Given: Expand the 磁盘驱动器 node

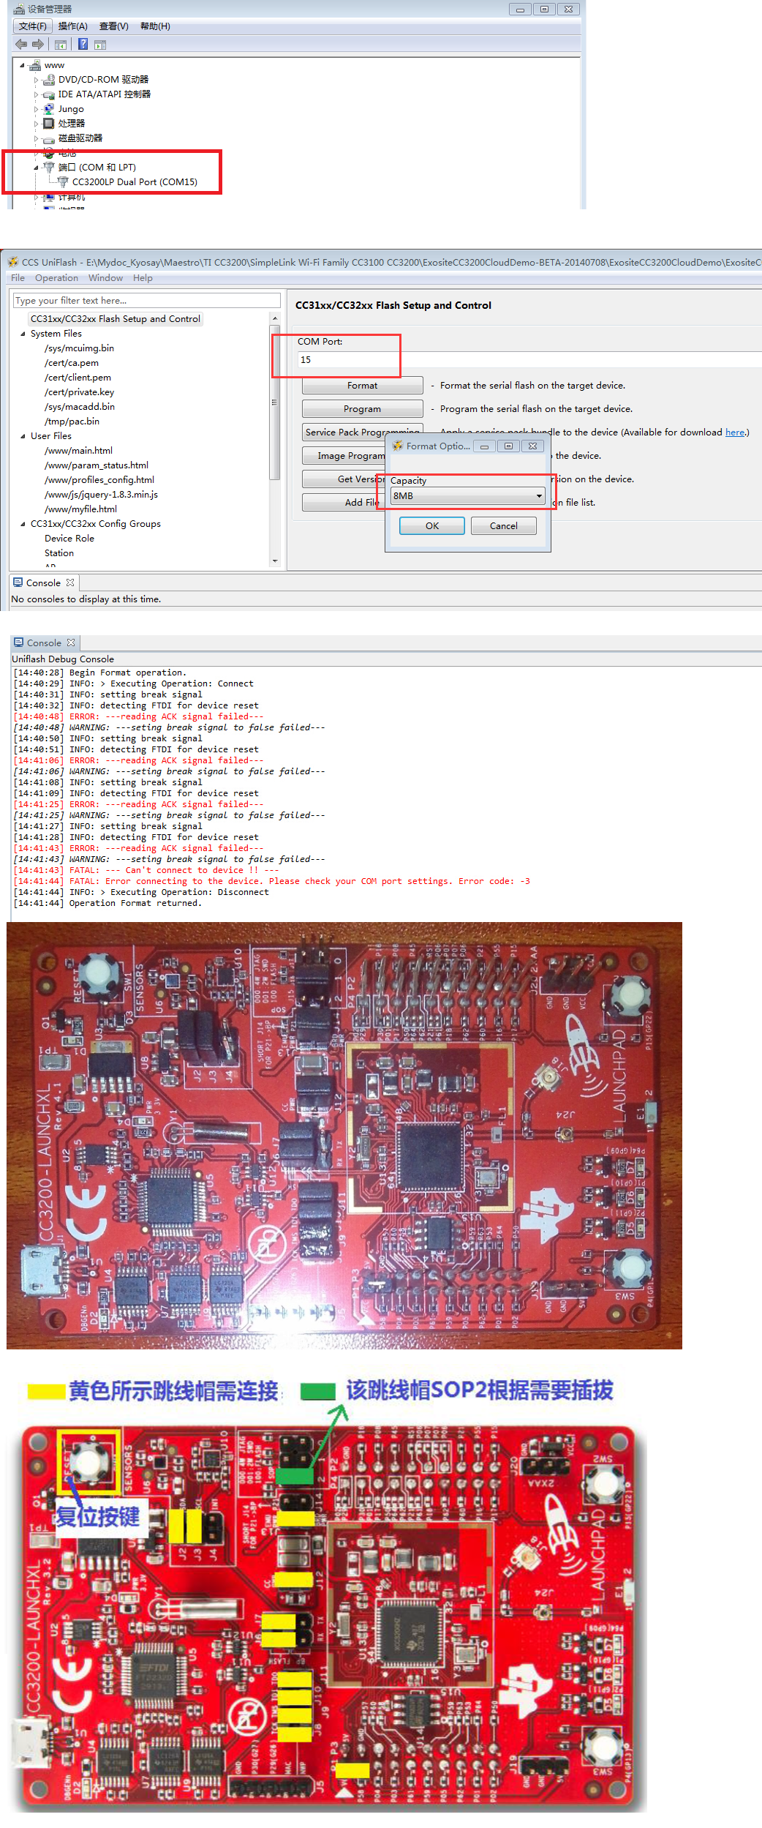Looking at the screenshot, I should (37, 138).
